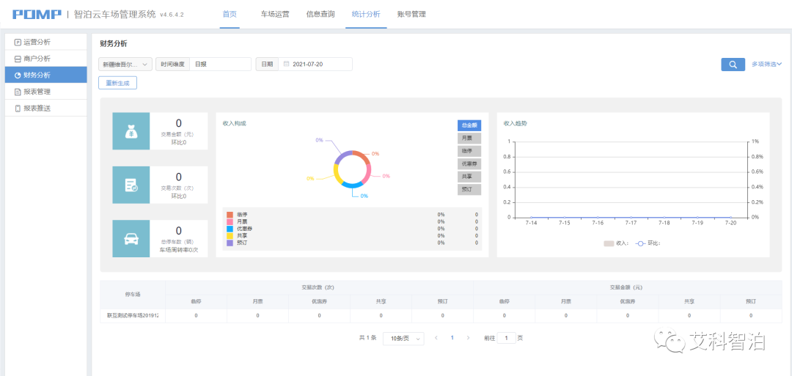Click the money bag transaction amount icon
The height and width of the screenshot is (376, 792).
coord(131,131)
